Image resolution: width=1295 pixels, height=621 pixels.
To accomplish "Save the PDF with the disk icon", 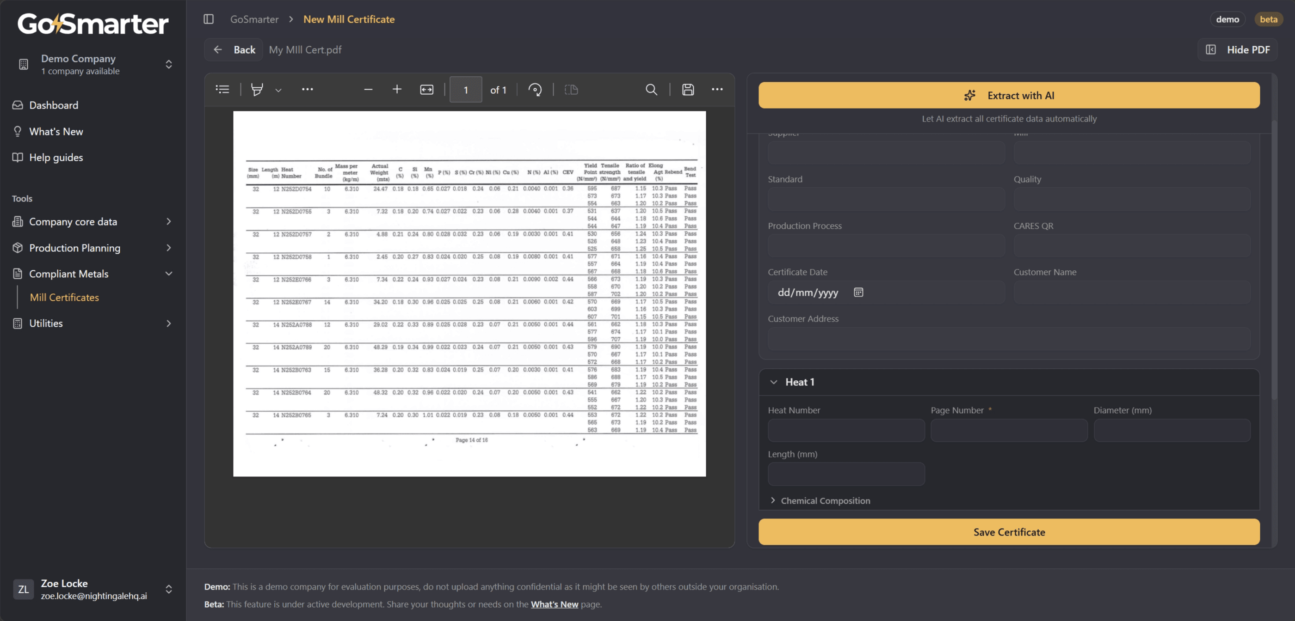I will [x=688, y=90].
